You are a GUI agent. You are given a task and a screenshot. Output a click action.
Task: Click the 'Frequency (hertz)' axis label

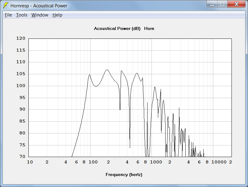click(x=124, y=175)
